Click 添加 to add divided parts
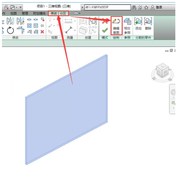177x169 pixels. (138, 24)
